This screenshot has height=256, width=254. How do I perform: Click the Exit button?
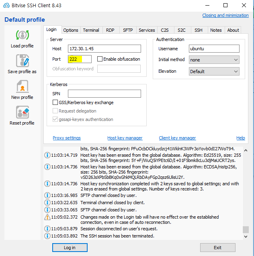click(217, 248)
